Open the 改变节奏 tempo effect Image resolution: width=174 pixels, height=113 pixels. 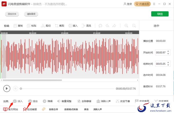(x=123, y=101)
